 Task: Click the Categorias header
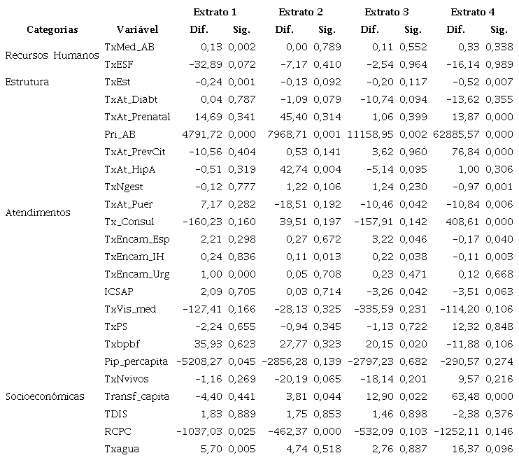52,29
